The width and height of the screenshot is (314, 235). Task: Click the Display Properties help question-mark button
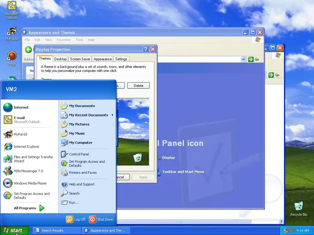click(x=146, y=49)
